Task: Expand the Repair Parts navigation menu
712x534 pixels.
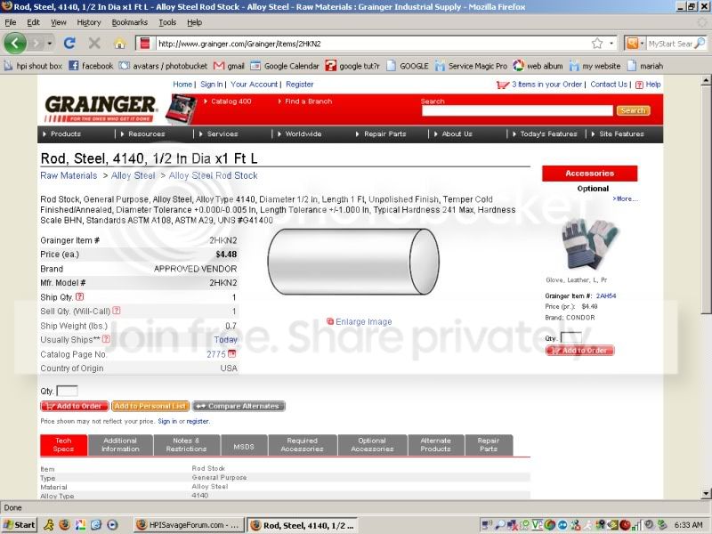Action: pos(381,134)
